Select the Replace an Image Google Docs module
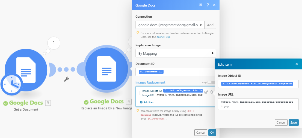Screen dimensions: 302x138 (107, 69)
